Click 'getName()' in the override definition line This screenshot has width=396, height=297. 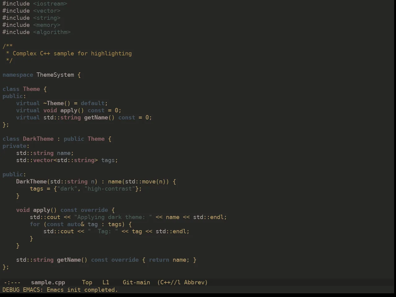(72, 260)
